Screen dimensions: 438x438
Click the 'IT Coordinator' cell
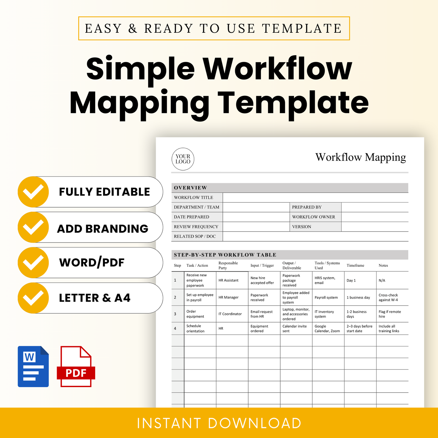(232, 314)
